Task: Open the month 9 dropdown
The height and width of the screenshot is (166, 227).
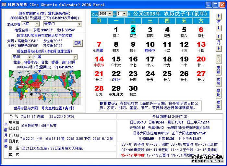Action: 125,14
